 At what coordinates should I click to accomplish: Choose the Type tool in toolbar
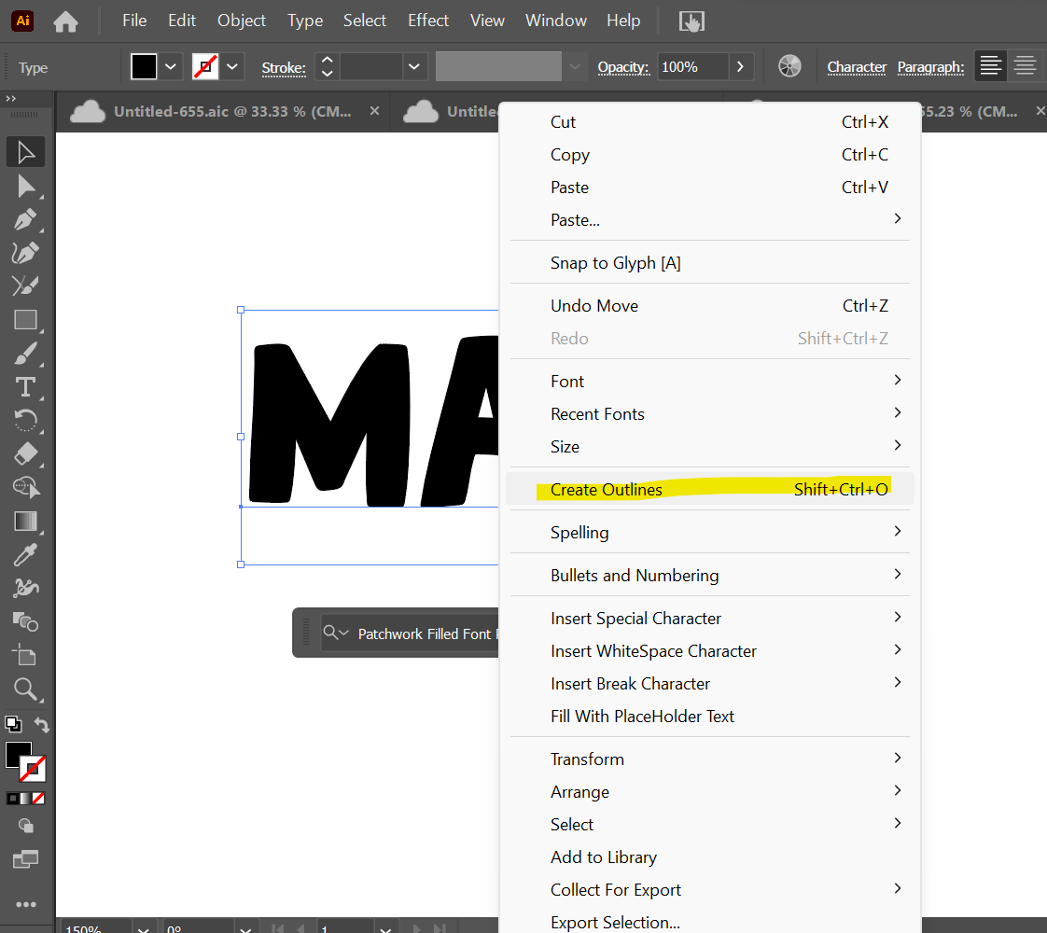[25, 387]
